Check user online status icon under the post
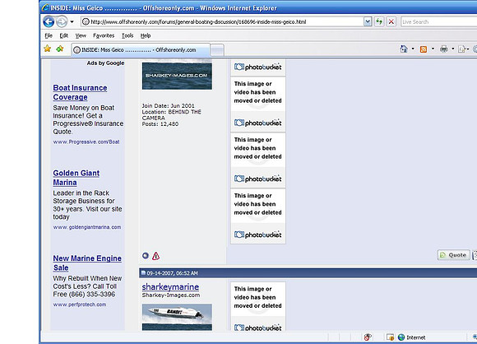477x344 pixels. (x=146, y=256)
